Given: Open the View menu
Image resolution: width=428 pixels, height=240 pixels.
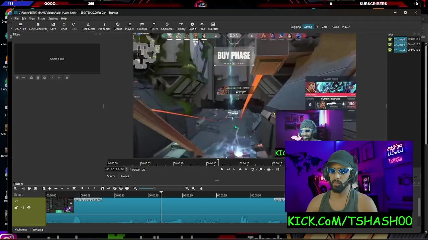Looking at the screenshot, I should (32, 19).
